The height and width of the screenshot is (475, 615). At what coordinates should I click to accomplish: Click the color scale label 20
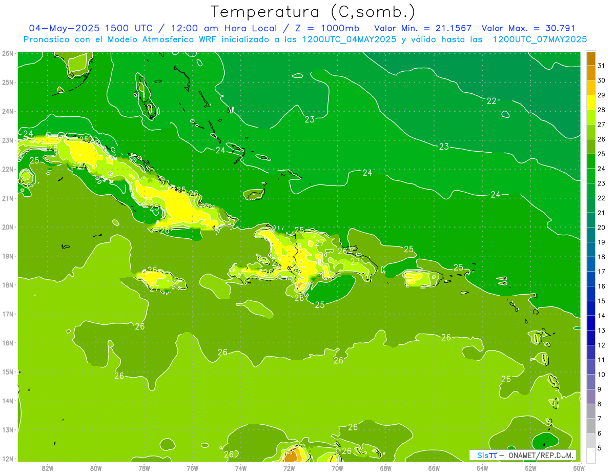pyautogui.click(x=602, y=228)
